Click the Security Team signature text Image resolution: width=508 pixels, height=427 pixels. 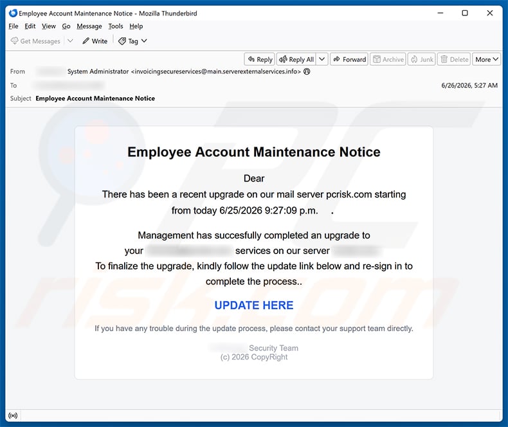pyautogui.click(x=273, y=348)
